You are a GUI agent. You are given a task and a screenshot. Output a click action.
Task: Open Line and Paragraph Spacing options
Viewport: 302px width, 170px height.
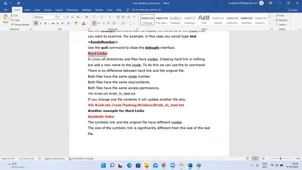click(114, 23)
